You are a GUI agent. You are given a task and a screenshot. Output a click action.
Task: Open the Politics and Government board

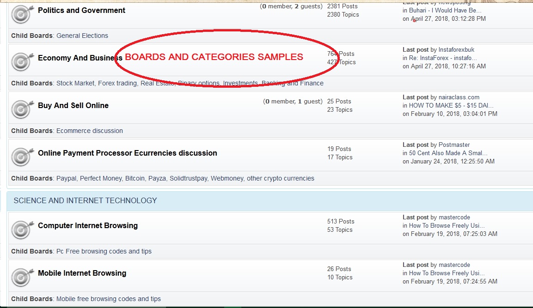point(81,10)
